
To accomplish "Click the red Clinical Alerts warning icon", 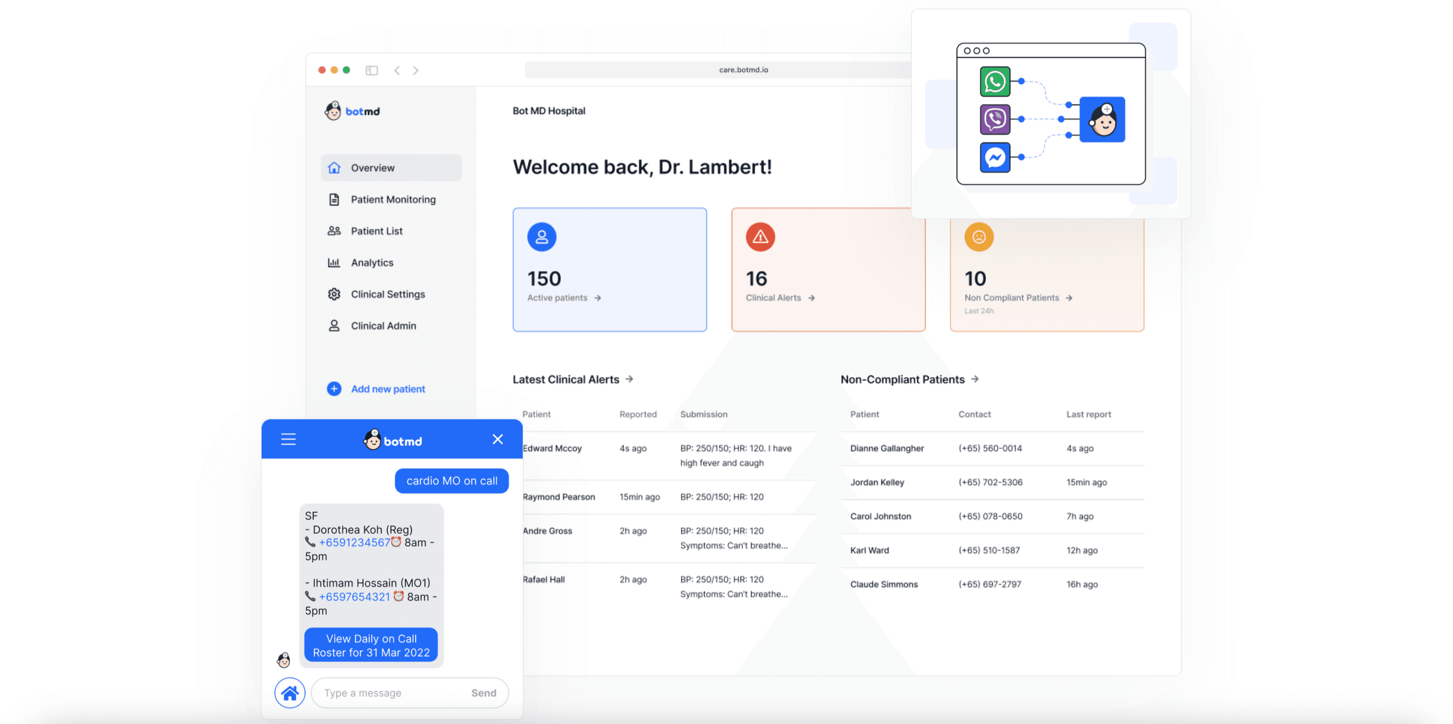I will coord(760,237).
